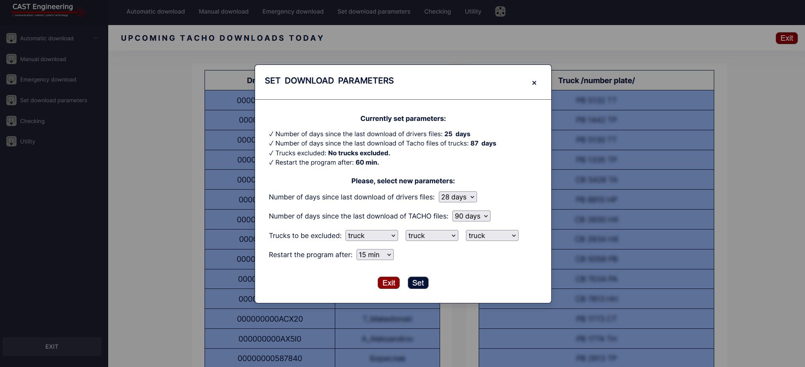Open Manual download in top menu
The width and height of the screenshot is (805, 367).
click(224, 11)
